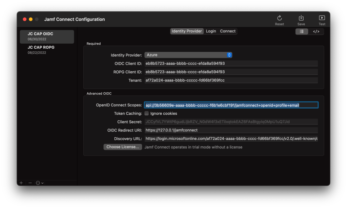347x208 pixels.
Task: Toggle Ignore cookies checkbox
Action: coord(146,113)
